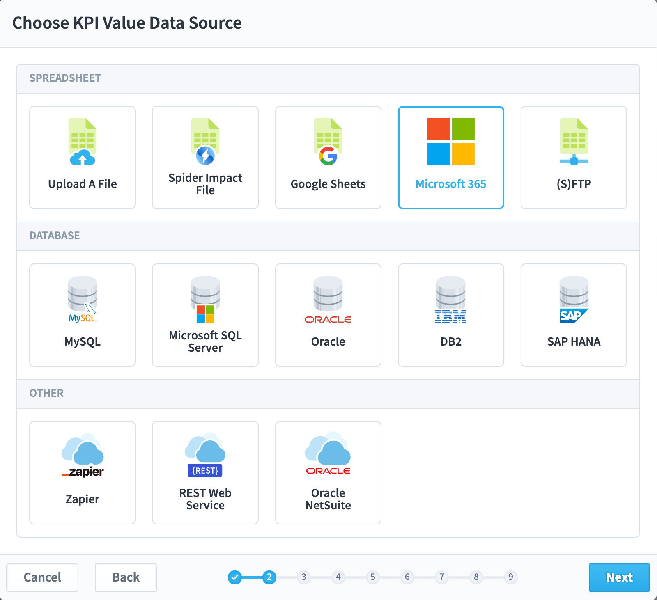Click the current step 2 indicator
This screenshot has height=600, width=657.
[269, 577]
